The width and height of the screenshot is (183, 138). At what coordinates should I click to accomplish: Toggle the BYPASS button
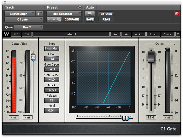[x=106, y=14]
